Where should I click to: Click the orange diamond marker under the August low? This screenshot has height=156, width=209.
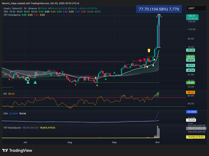[x=97, y=85]
